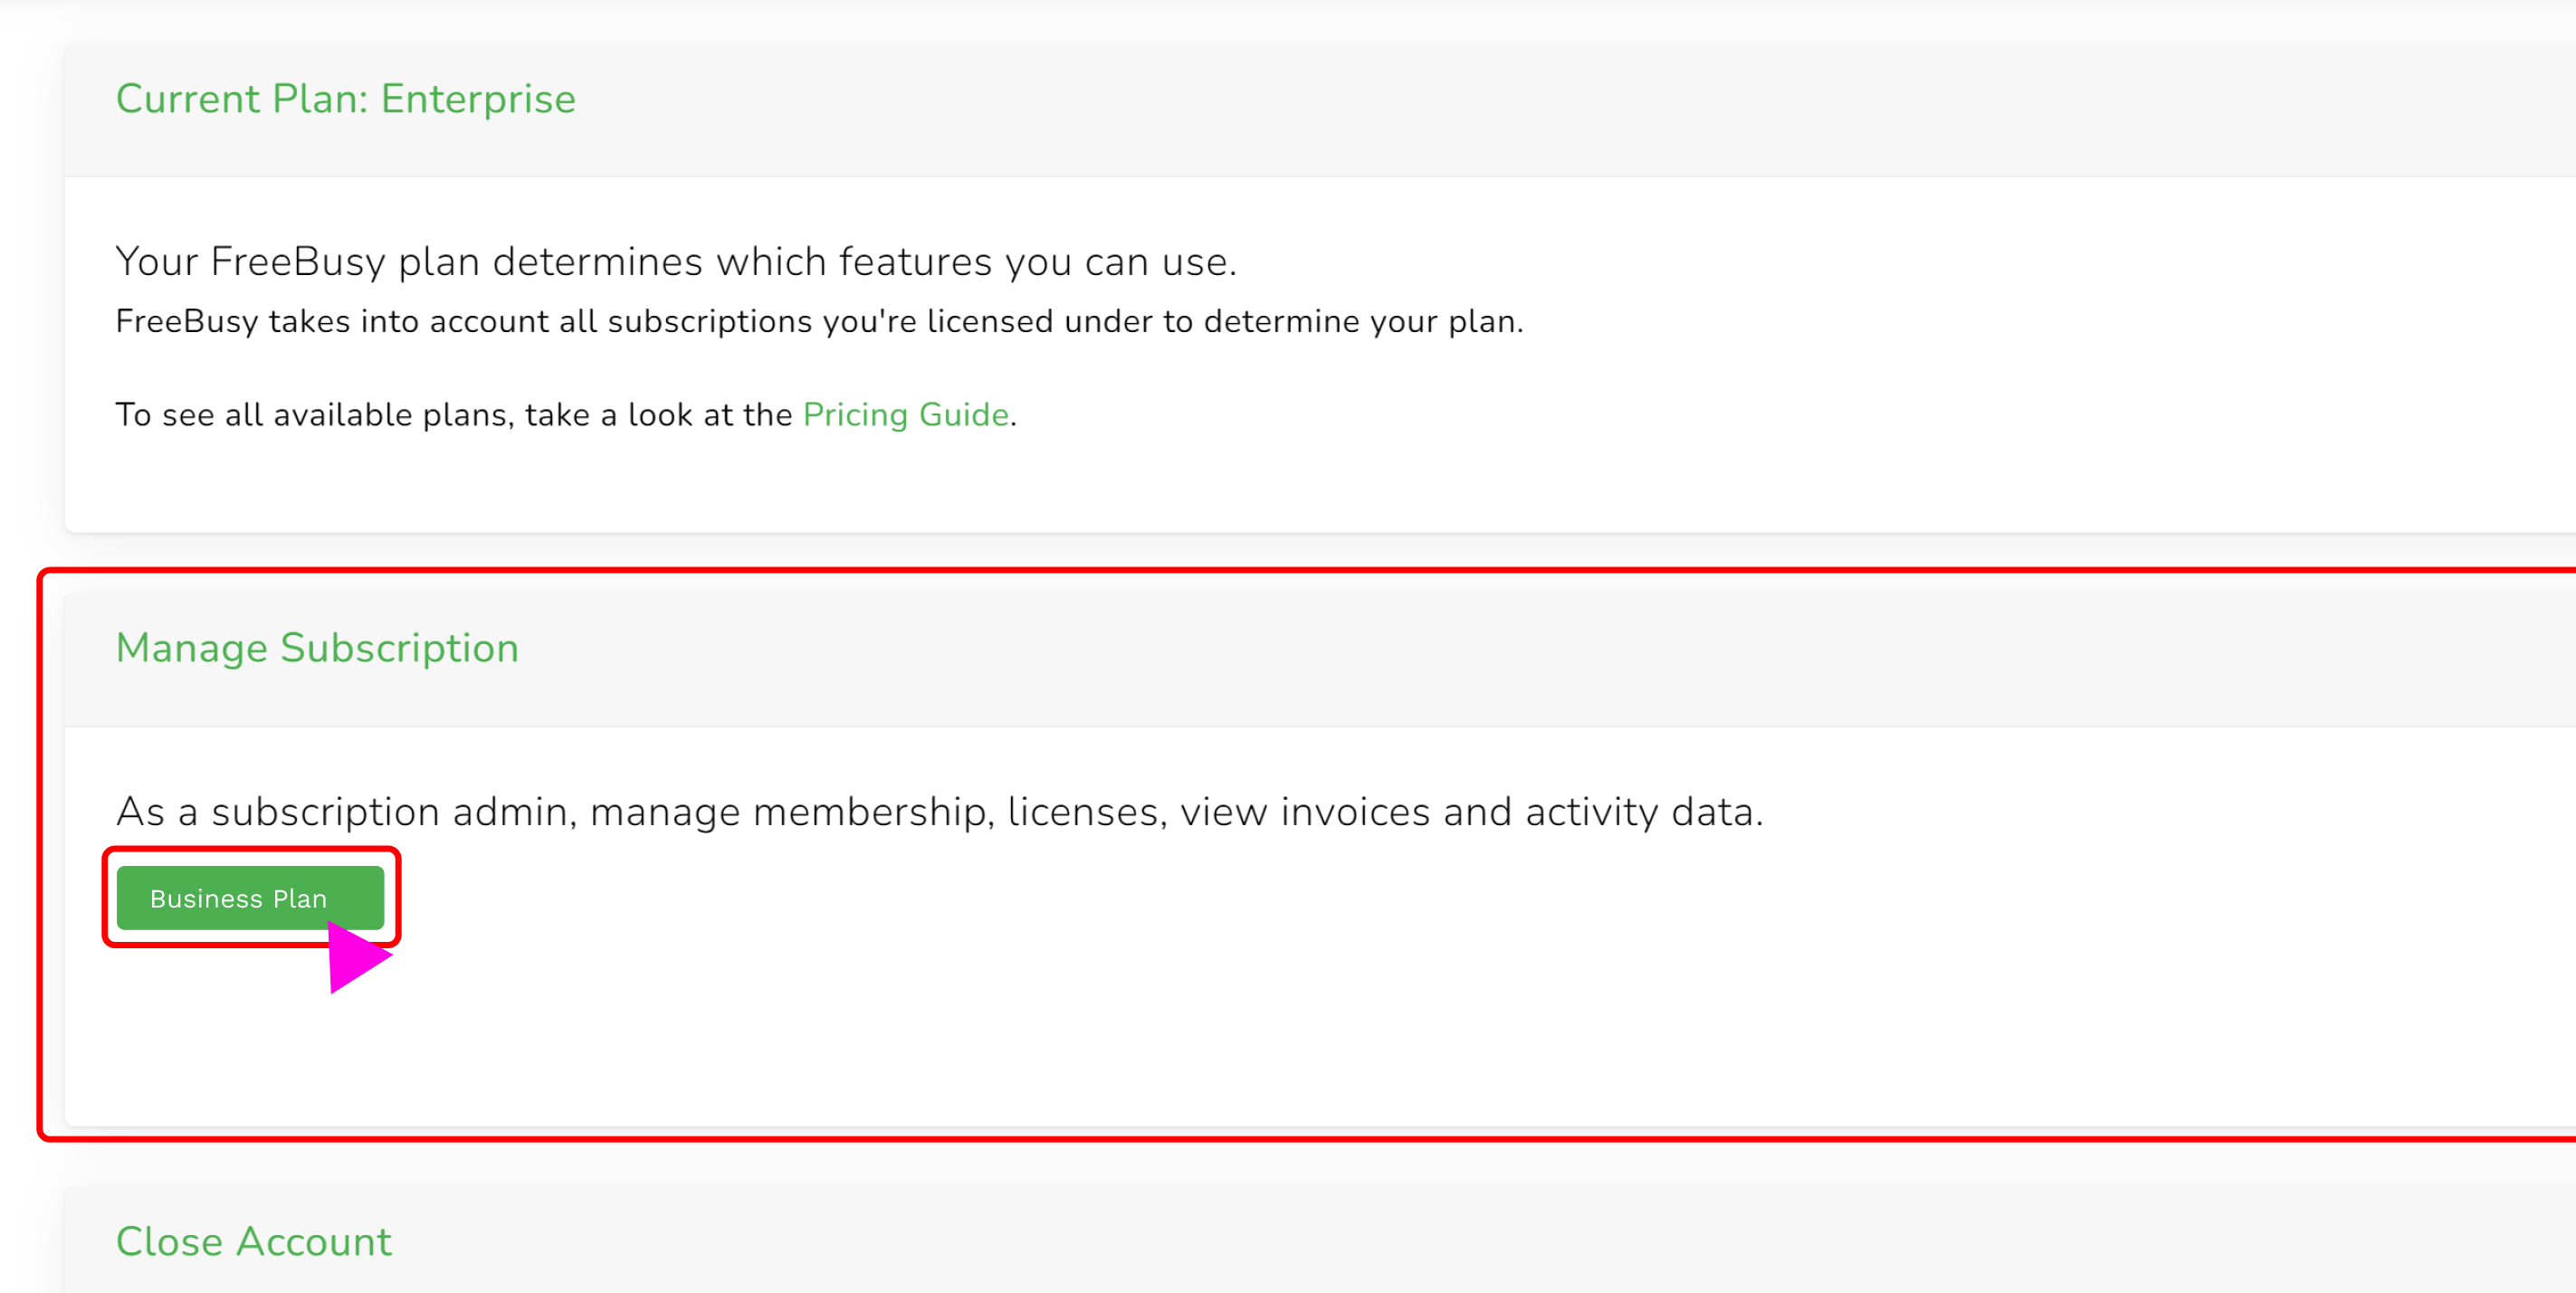This screenshot has height=1293, width=2576.
Task: Click the 'To see all available plans' text
Action: (455, 414)
